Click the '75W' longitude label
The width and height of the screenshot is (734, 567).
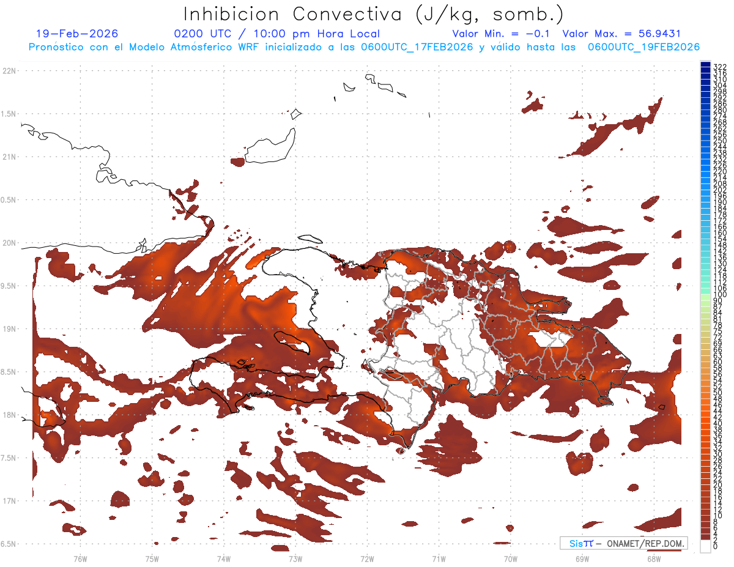coord(152,558)
